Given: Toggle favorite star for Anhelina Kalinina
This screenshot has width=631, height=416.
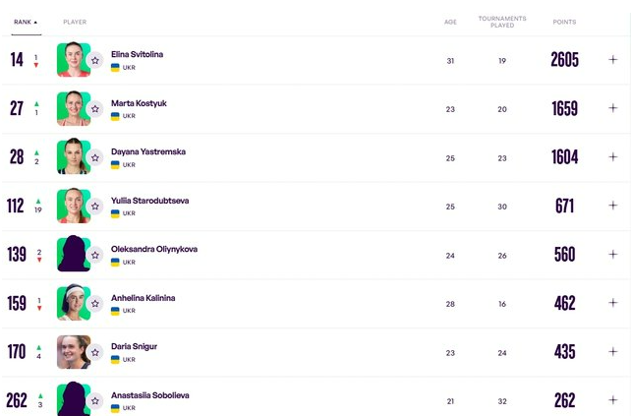Looking at the screenshot, I should point(95,303).
